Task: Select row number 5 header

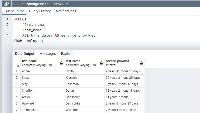Action: point(16,97)
